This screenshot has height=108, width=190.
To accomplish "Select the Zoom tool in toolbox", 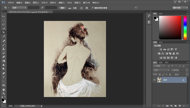I will [x=4, y=93].
